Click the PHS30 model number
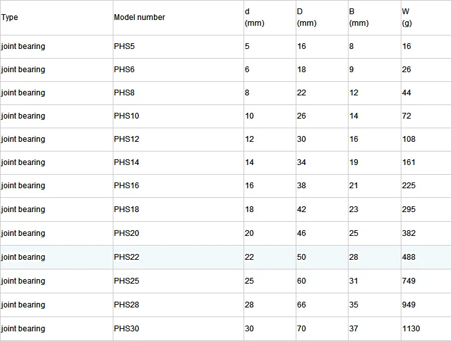 (x=126, y=329)
